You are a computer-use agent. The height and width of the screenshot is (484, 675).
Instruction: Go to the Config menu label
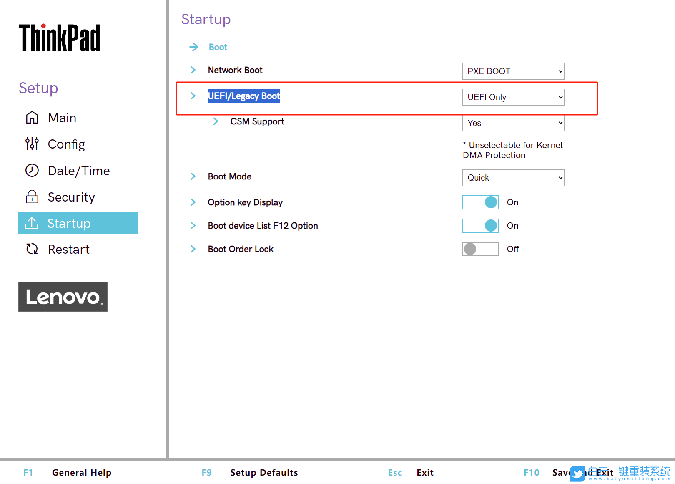coord(66,144)
